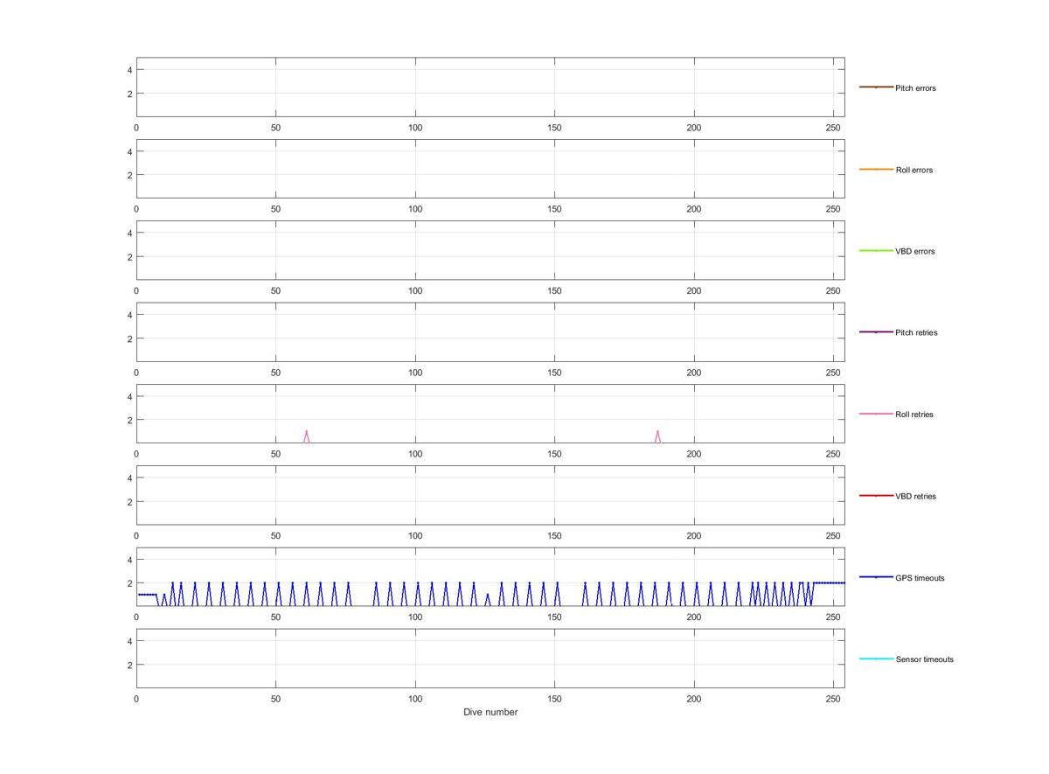
Task: Click the GPS timeouts legend label
Action: click(920, 578)
